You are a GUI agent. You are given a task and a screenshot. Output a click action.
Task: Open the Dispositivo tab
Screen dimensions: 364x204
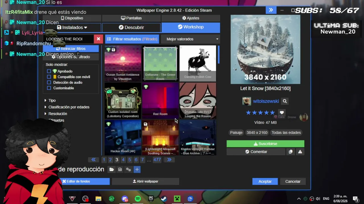(72, 18)
